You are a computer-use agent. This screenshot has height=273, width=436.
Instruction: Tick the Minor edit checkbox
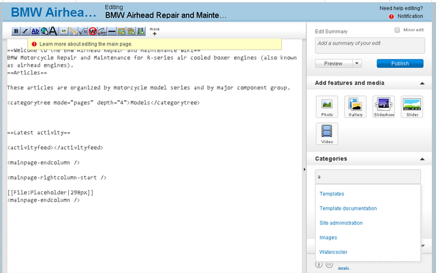click(397, 30)
